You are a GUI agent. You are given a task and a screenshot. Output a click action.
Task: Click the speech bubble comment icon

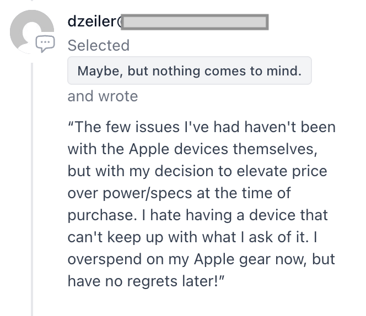tap(44, 43)
